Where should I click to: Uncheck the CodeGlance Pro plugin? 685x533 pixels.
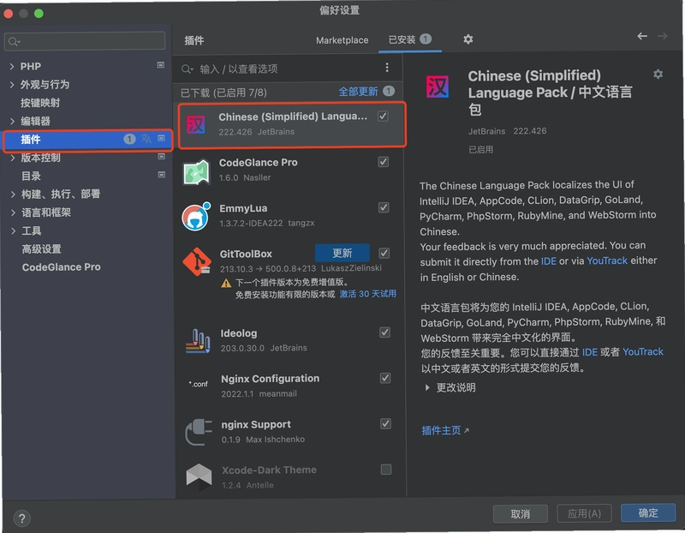coord(383,162)
